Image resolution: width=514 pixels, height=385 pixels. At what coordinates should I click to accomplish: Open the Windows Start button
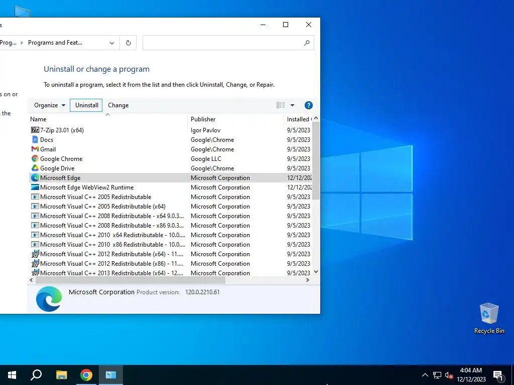(x=12, y=375)
